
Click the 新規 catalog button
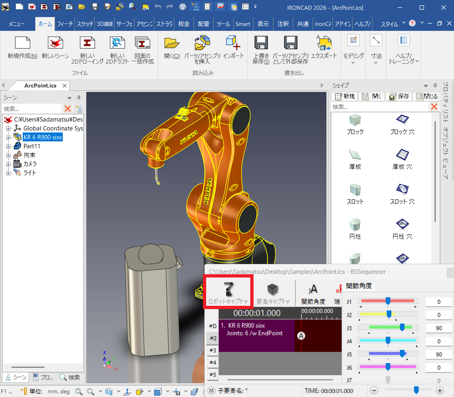tap(345, 96)
